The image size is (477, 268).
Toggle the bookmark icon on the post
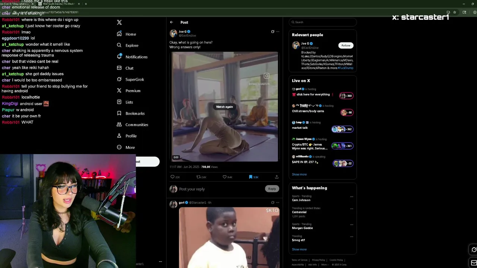pos(250,177)
